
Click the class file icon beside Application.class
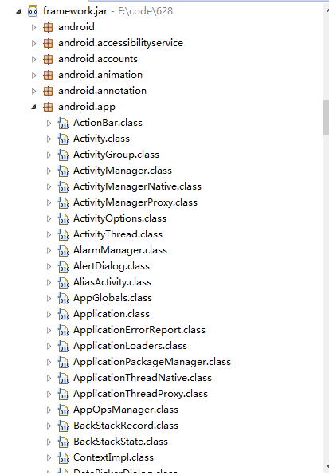coord(64,315)
